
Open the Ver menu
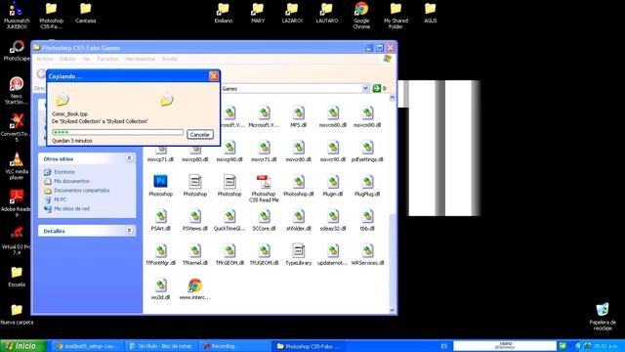click(x=87, y=59)
